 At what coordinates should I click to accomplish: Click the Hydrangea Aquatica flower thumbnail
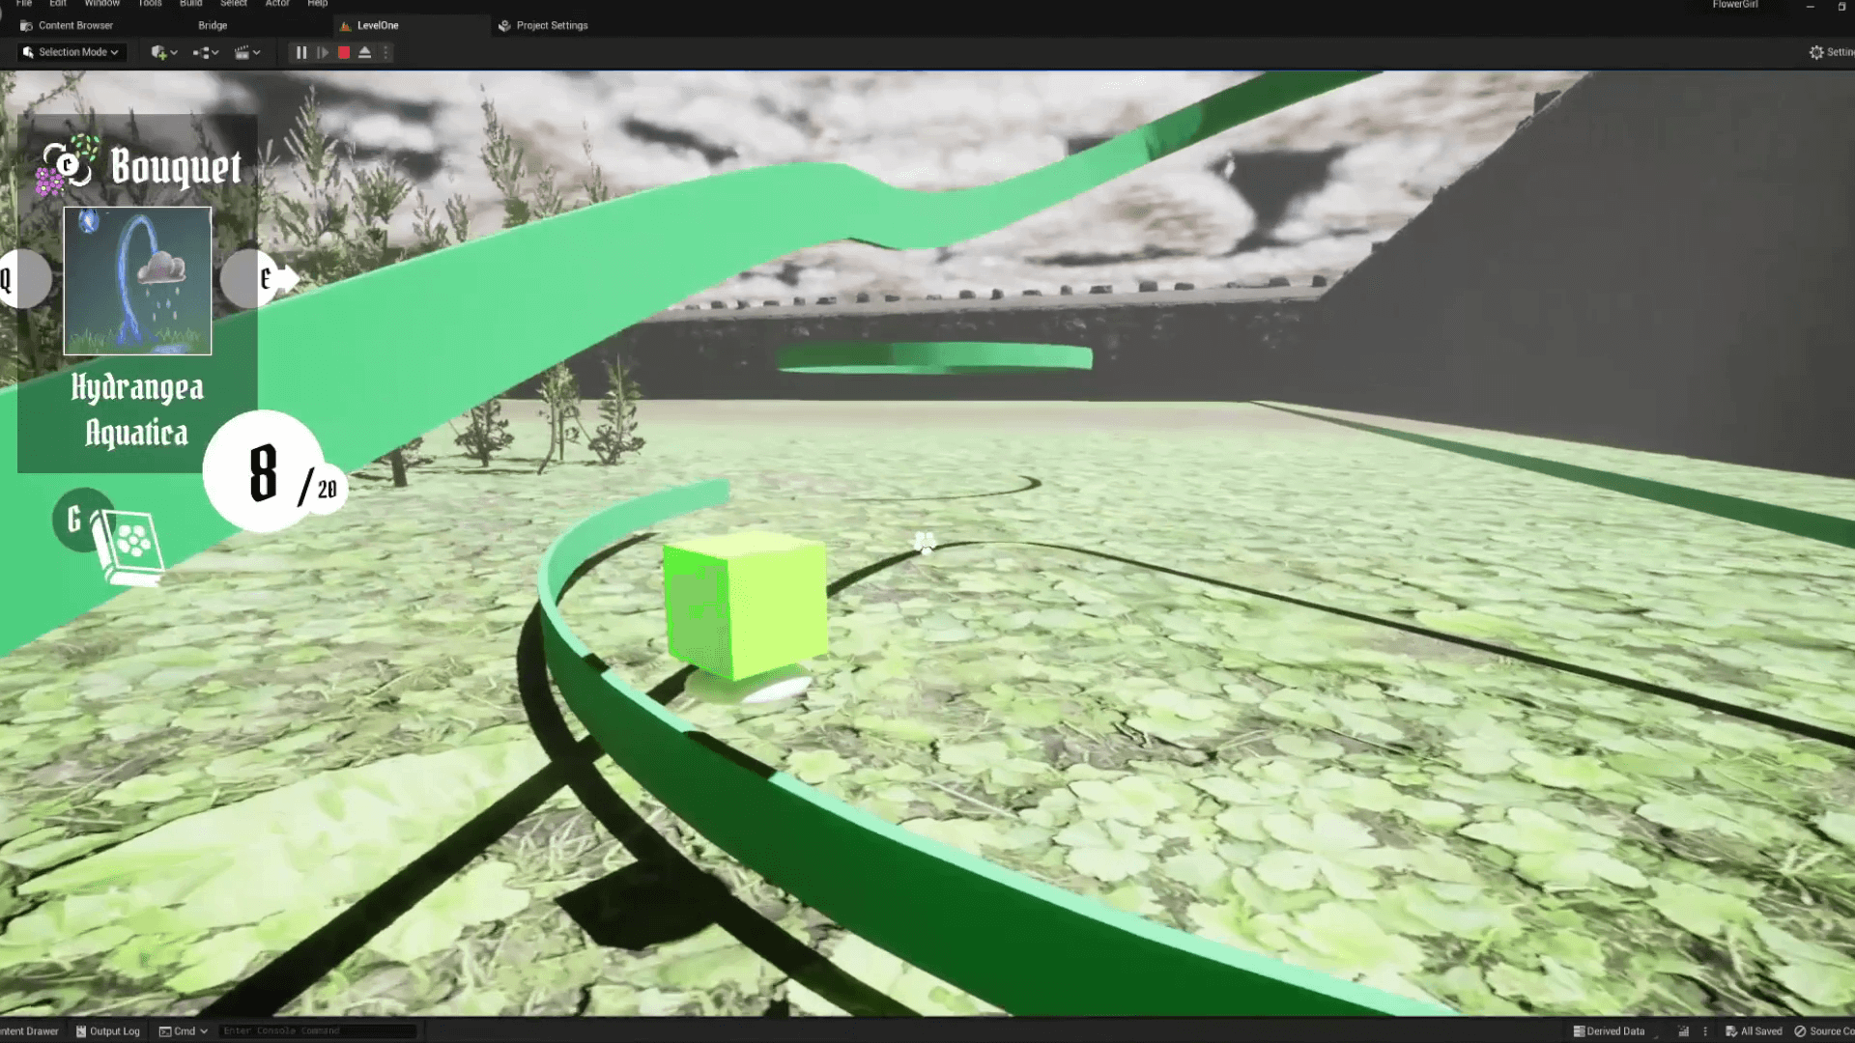pos(137,280)
